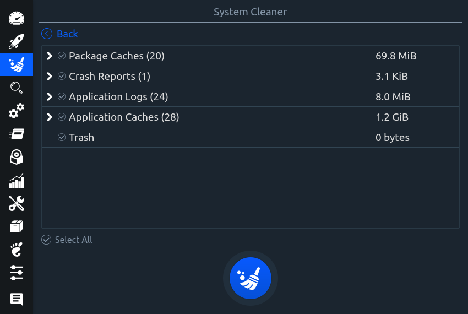Open Processes window-stack icon in sidebar
The image size is (468, 314).
point(17,134)
